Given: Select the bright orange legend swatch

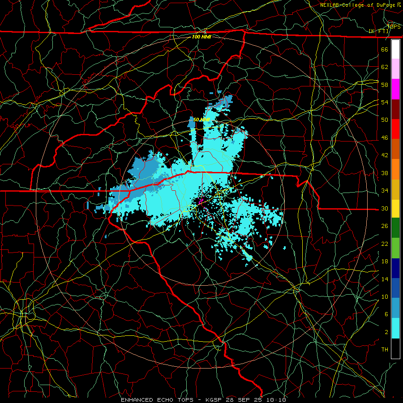Looking at the screenshot, I should click(x=395, y=169).
